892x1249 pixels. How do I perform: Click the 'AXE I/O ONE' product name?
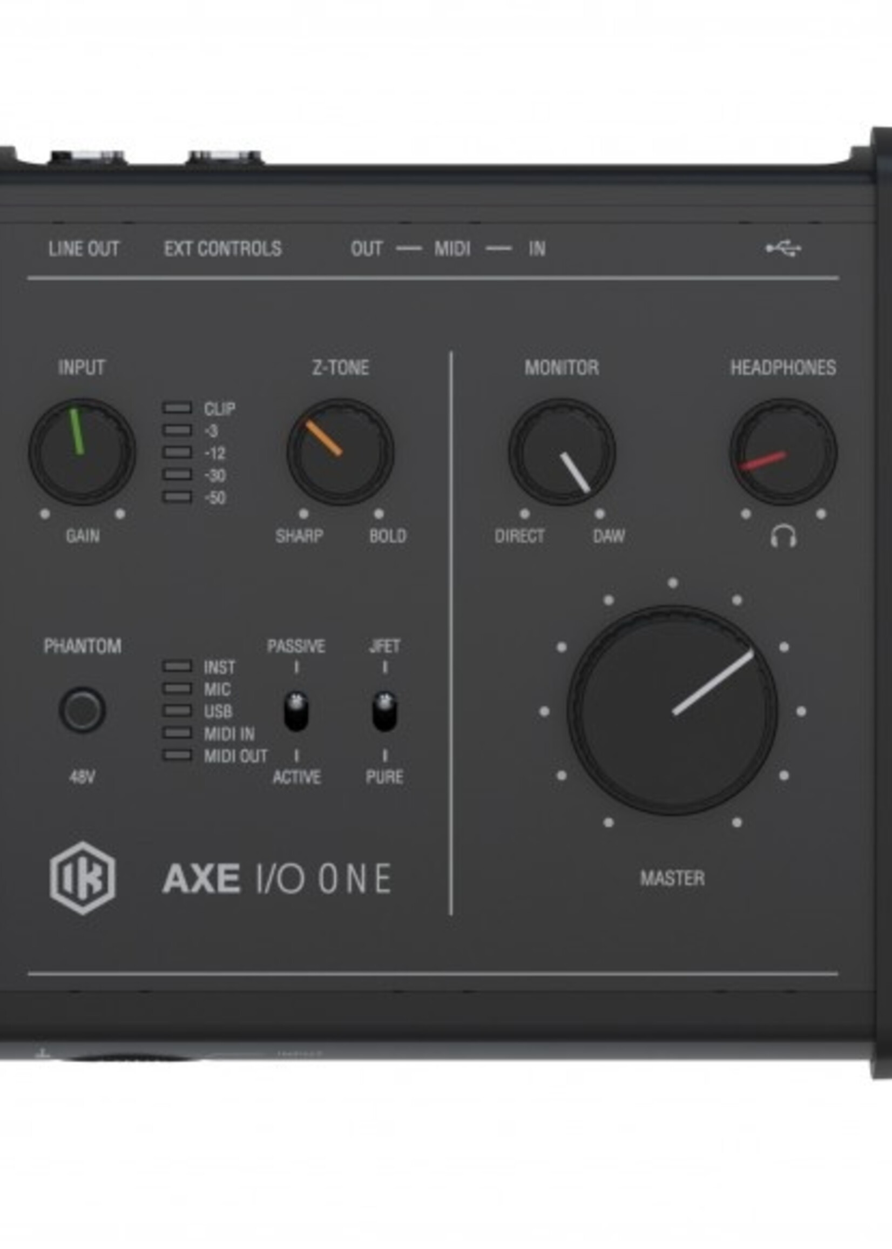(277, 879)
